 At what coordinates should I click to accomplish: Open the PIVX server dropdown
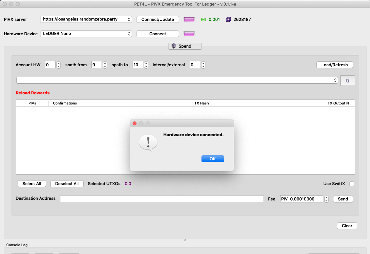86,19
